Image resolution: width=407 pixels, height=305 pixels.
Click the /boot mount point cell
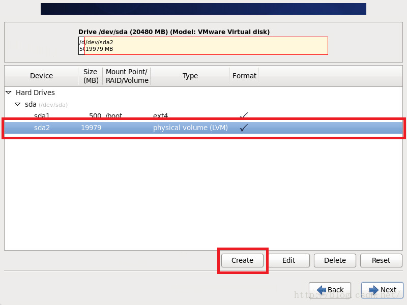113,116
